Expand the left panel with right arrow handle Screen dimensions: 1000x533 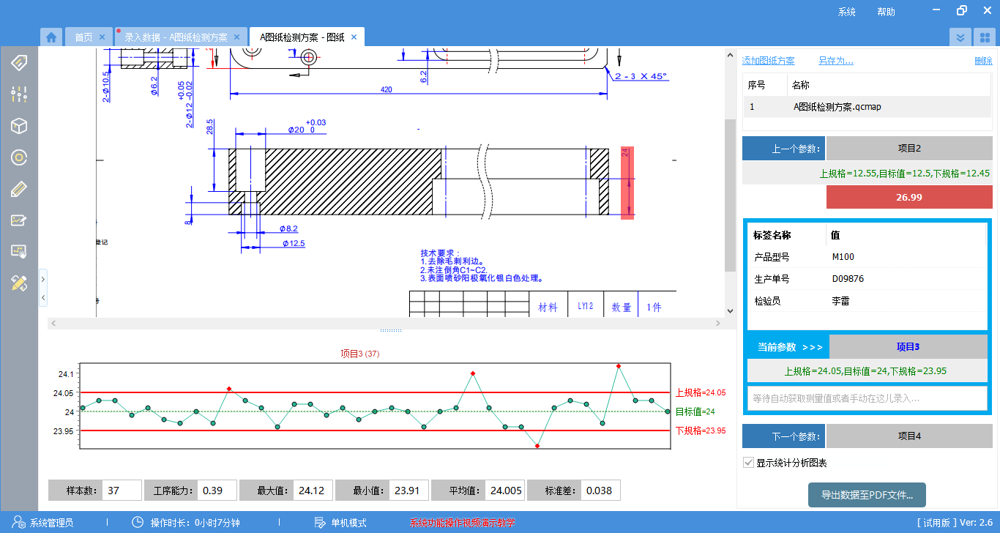coord(43,280)
